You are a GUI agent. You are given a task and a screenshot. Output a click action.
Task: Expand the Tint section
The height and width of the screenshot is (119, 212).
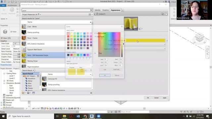(95, 53)
